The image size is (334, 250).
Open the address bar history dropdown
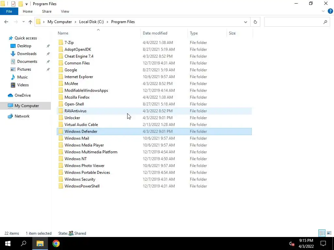245,22
